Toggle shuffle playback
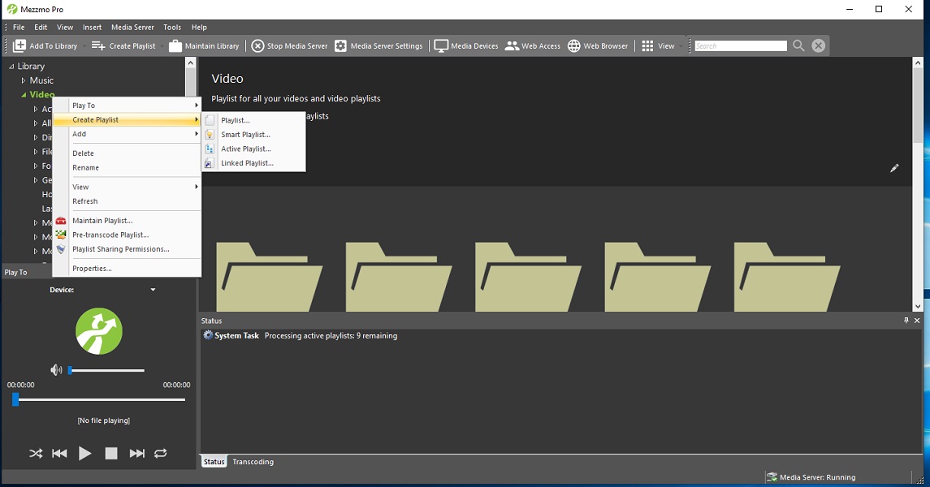The height and width of the screenshot is (487, 930). pyautogui.click(x=36, y=453)
